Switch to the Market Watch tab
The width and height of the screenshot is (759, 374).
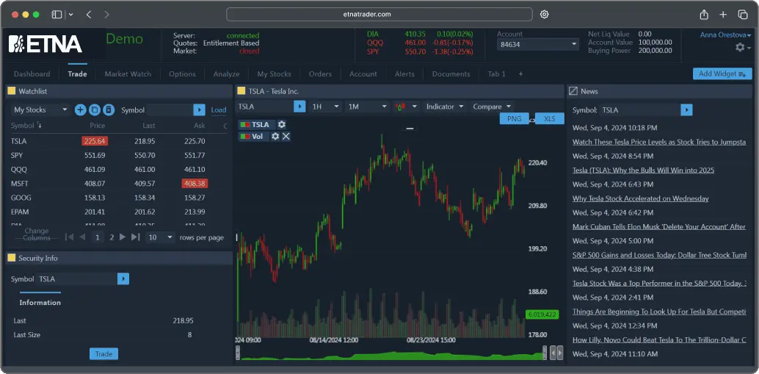click(128, 74)
